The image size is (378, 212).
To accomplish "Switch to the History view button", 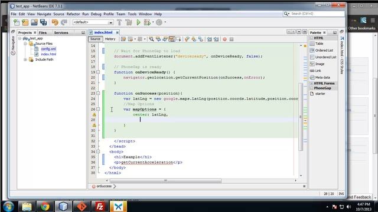I will (110, 39).
